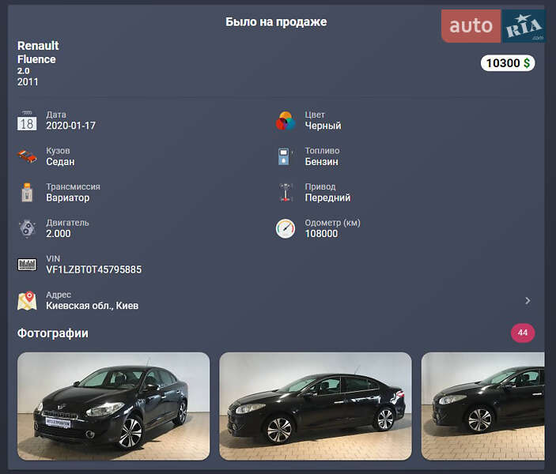Open the auto RIA logo

[x=494, y=26]
